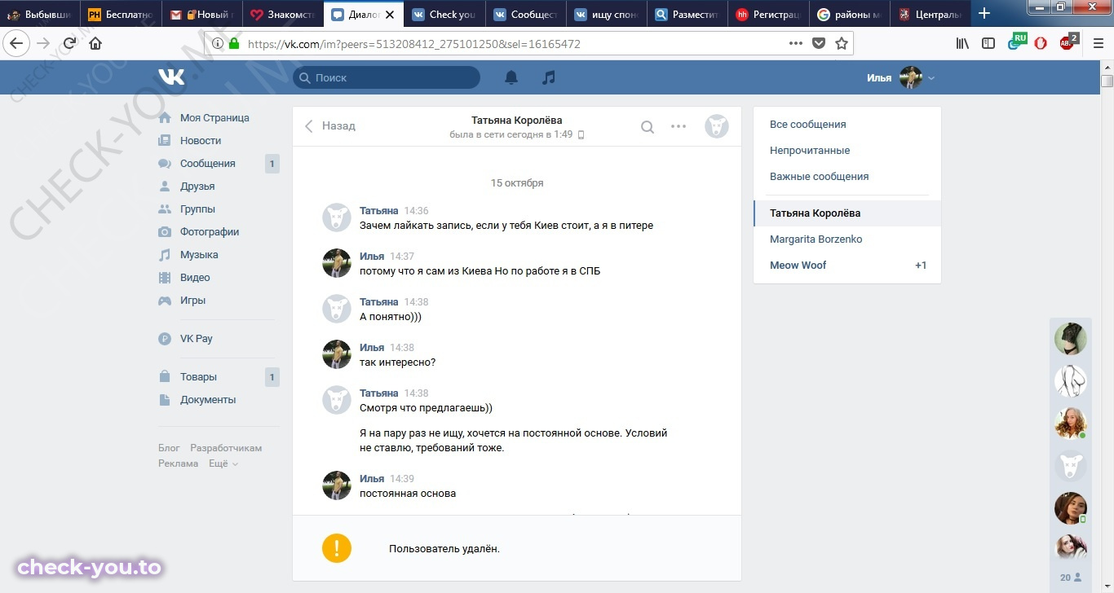Open new browser tab plus button

984,14
